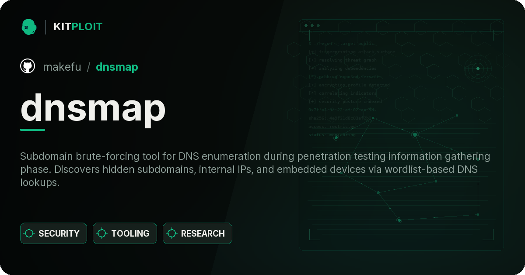This screenshot has width=525, height=275.
Task: Select the subdomain brute-forcing description text
Action: point(255,169)
